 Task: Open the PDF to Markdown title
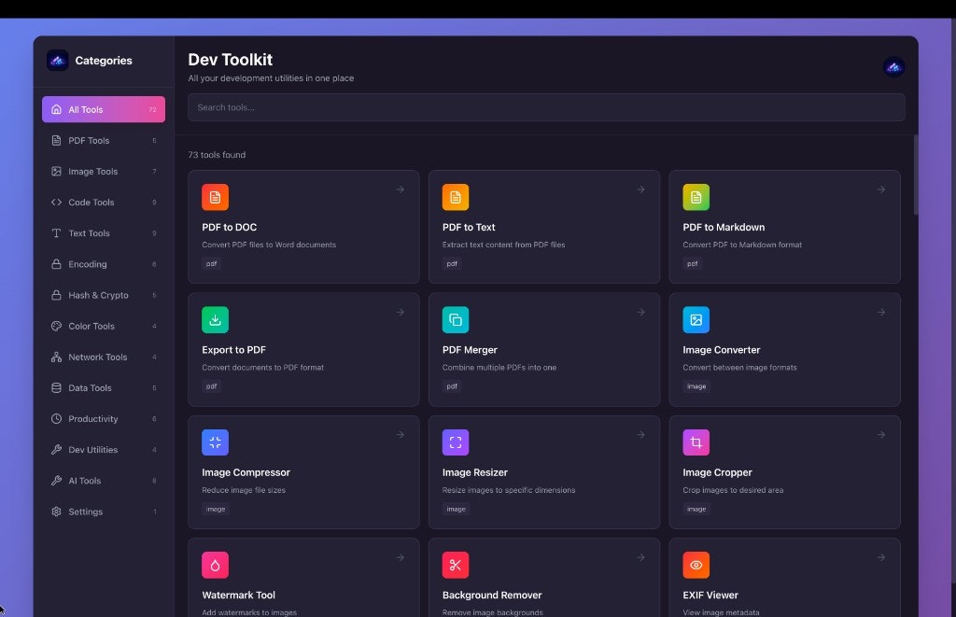click(724, 227)
